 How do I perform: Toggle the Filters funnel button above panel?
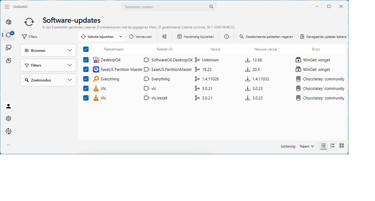point(30,37)
